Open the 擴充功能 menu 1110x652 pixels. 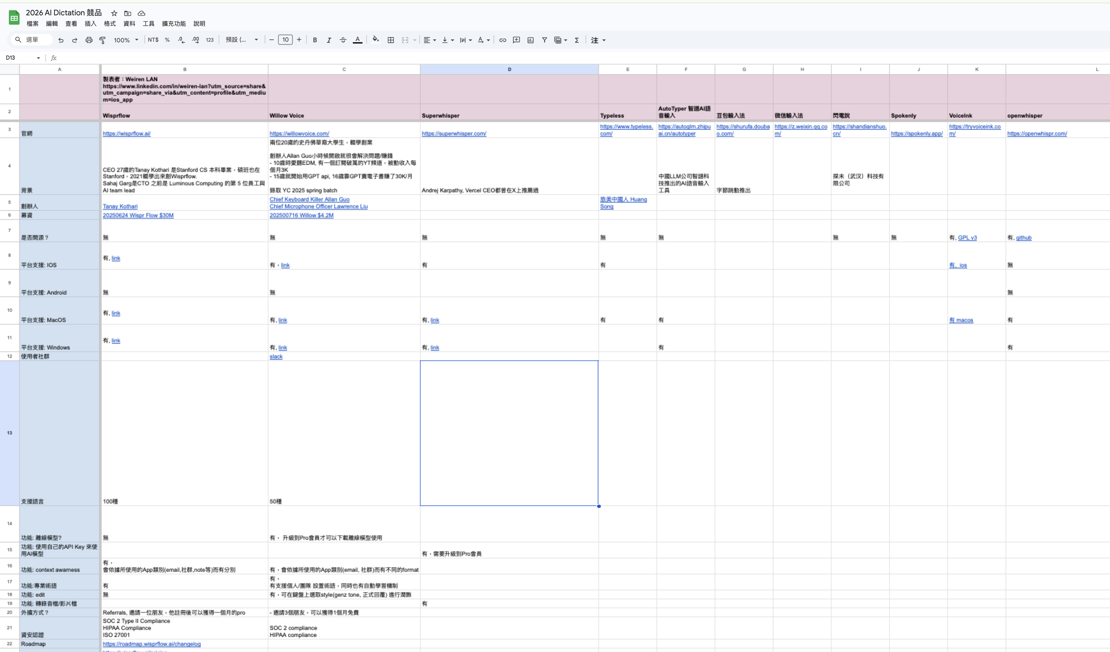tap(174, 24)
